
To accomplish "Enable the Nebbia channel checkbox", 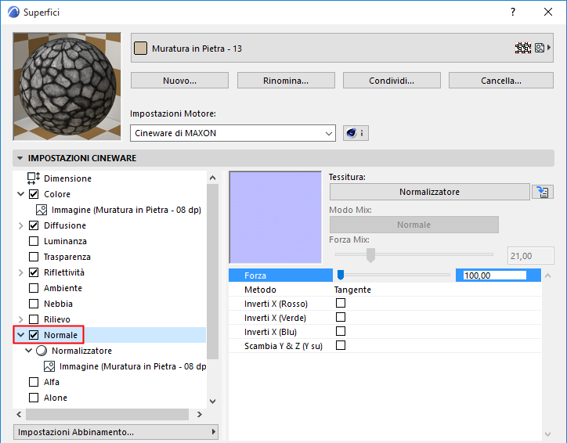I will pos(34,304).
